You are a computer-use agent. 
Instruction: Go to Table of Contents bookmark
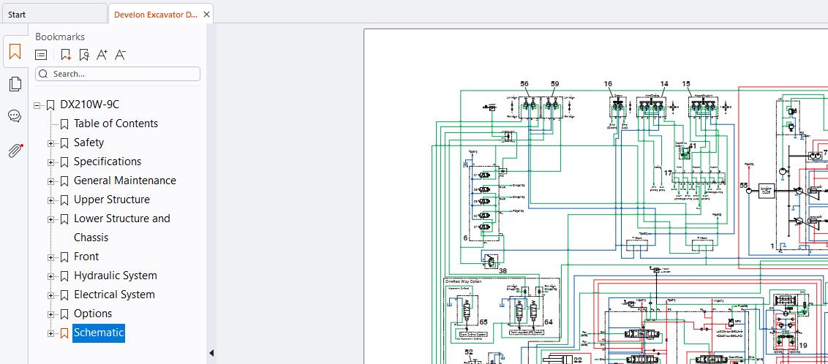tap(116, 124)
